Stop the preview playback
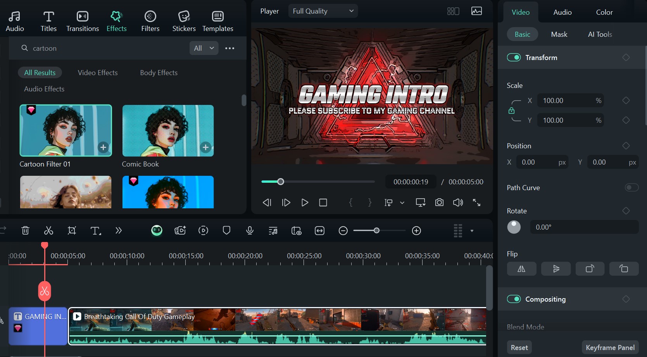This screenshot has width=647, height=357. click(x=323, y=203)
